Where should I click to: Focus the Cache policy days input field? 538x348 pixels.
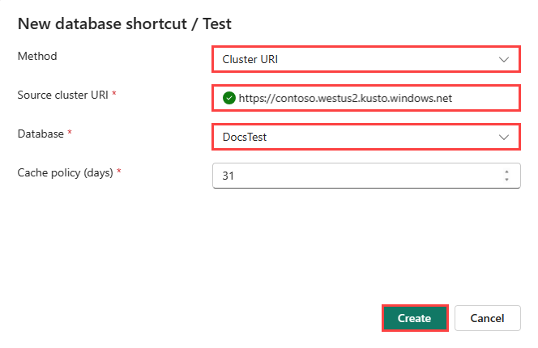366,176
